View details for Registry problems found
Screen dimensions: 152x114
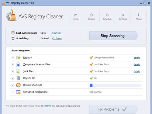pyautogui.click(x=136, y=58)
